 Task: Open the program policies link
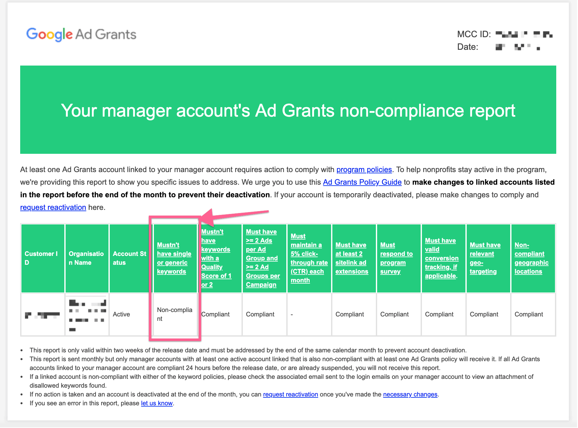364,170
